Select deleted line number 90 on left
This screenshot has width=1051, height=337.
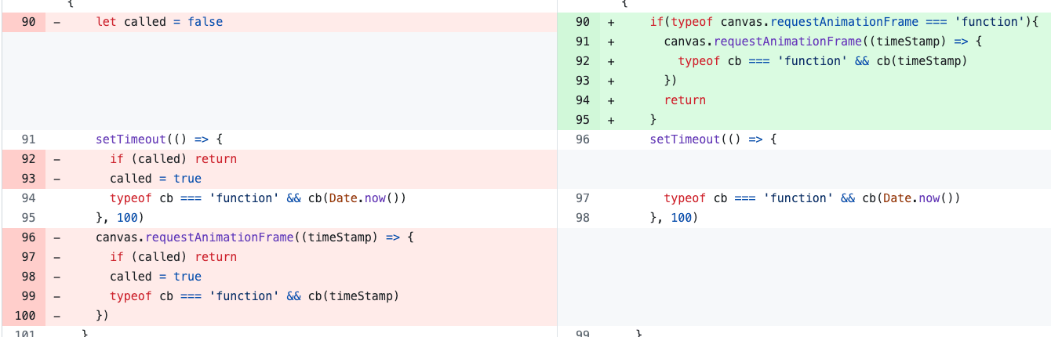(28, 22)
